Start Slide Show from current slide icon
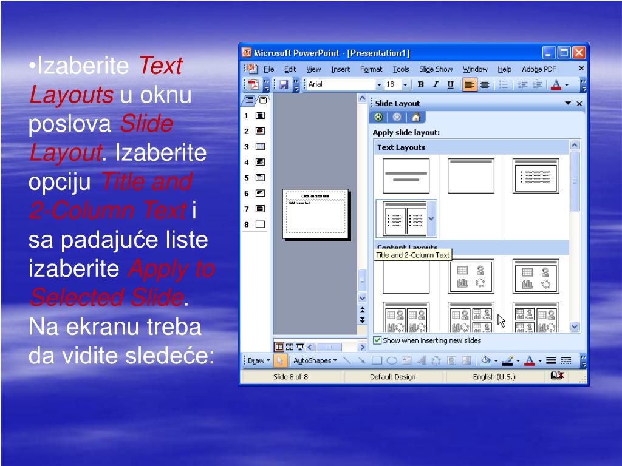The height and width of the screenshot is (466, 622). [x=300, y=347]
